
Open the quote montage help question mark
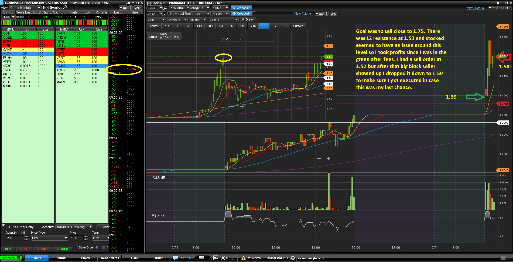(131, 8)
